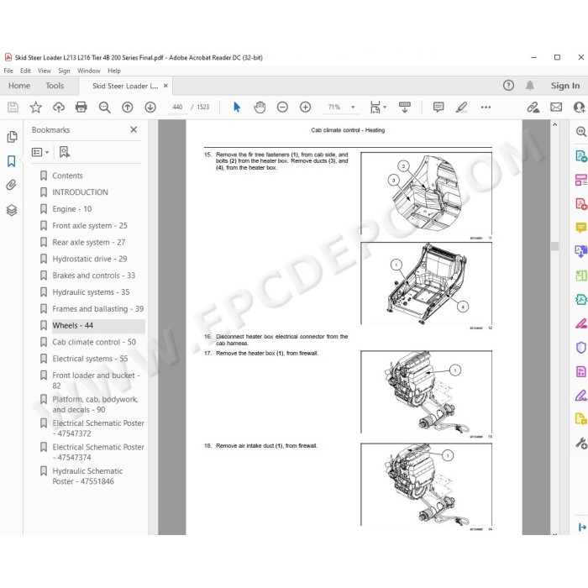Click the 71% zoom value field

(334, 108)
